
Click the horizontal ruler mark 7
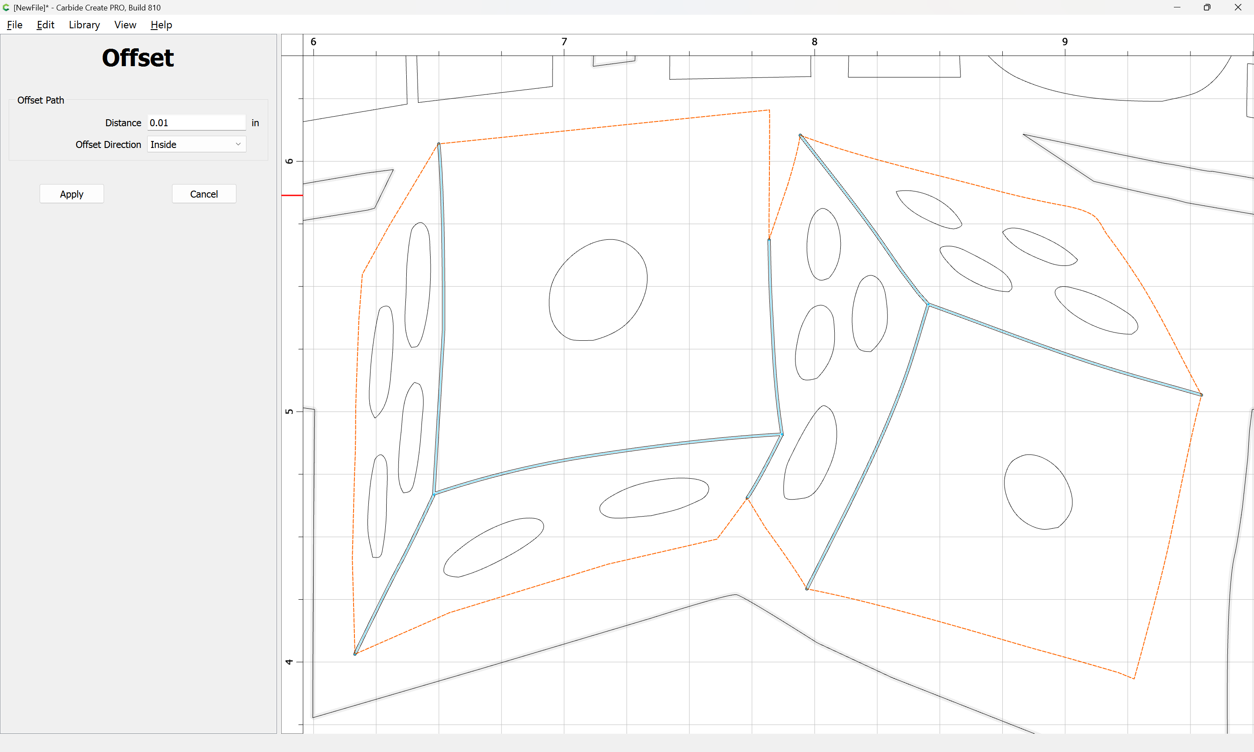[x=564, y=41]
